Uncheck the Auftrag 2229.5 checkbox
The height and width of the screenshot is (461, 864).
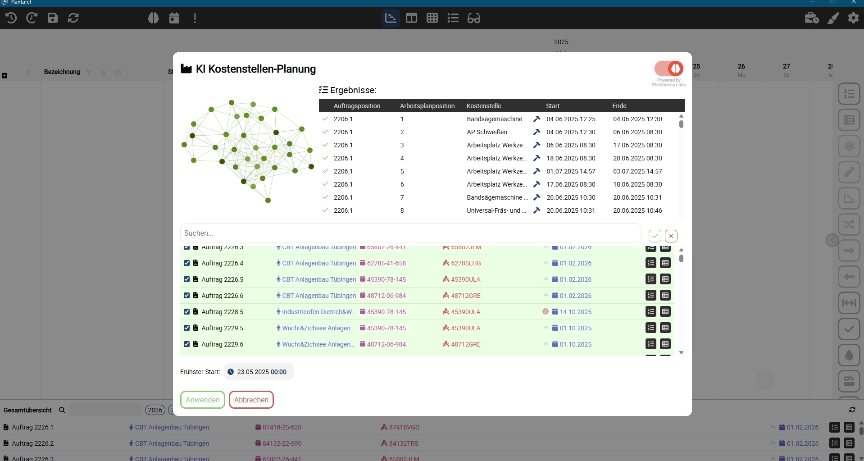coord(187,328)
